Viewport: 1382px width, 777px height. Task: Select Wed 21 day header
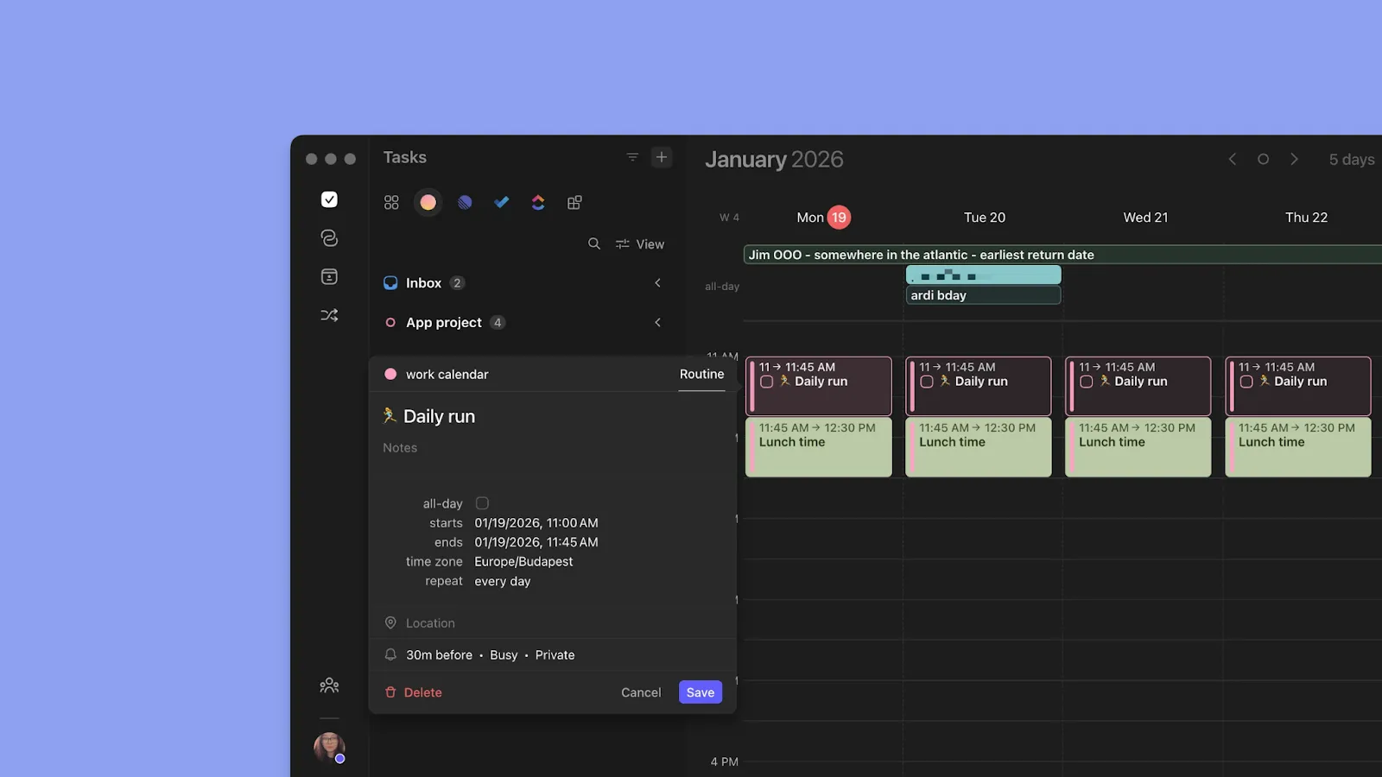coord(1145,218)
